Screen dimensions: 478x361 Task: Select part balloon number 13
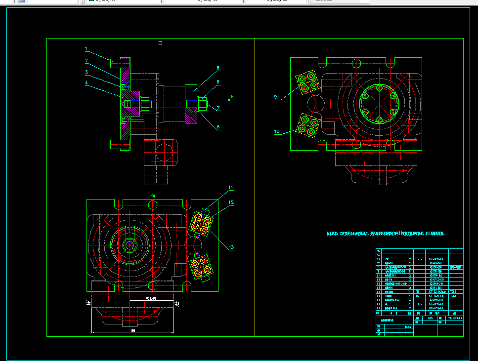click(x=231, y=247)
